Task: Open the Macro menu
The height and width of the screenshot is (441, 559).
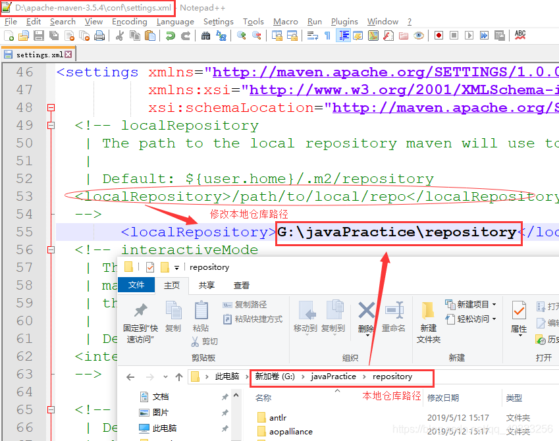Action: (286, 22)
